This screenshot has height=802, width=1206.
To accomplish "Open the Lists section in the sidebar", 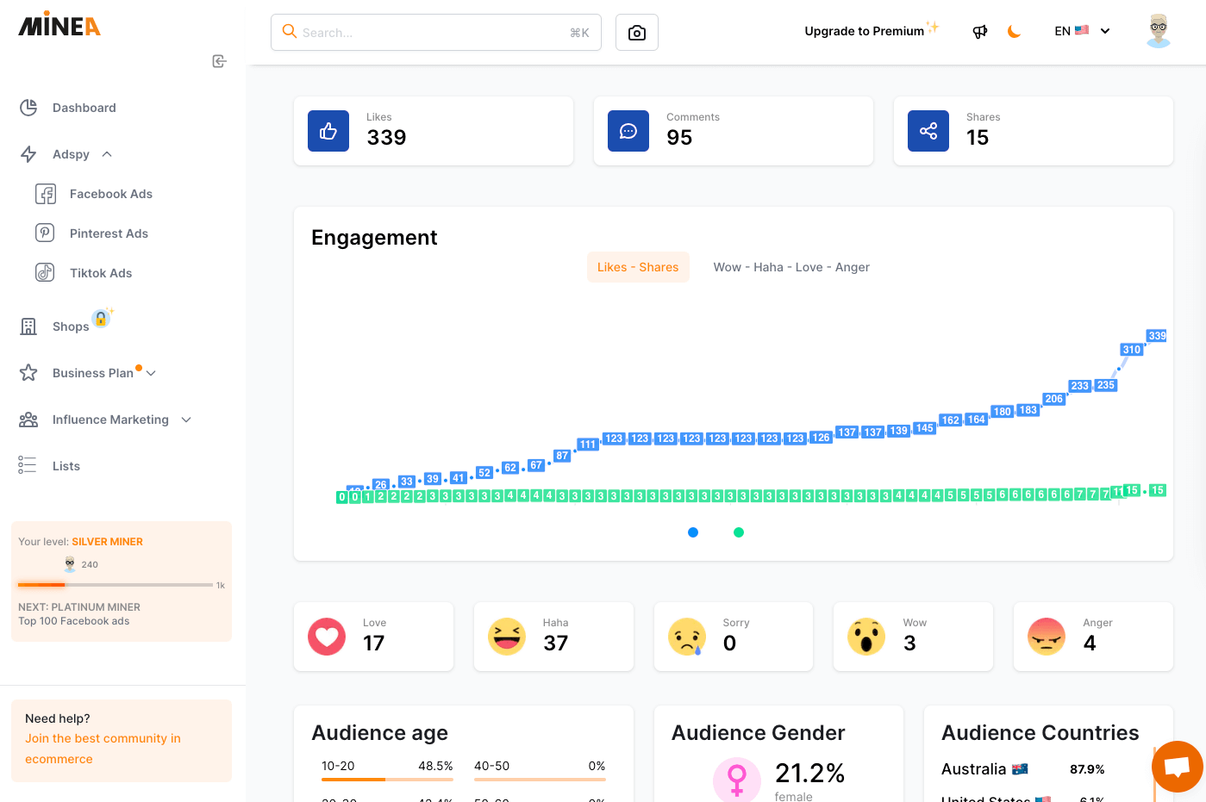I will (67, 465).
